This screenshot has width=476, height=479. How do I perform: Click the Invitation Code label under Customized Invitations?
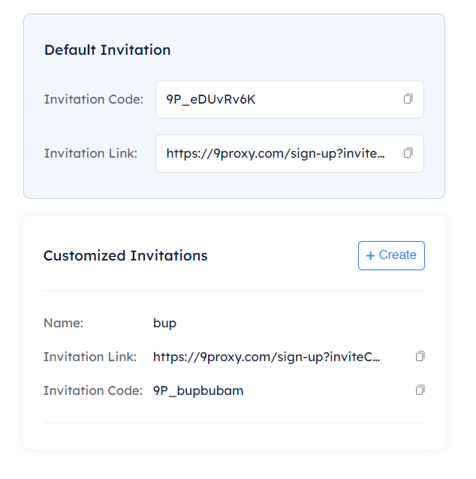(x=93, y=390)
